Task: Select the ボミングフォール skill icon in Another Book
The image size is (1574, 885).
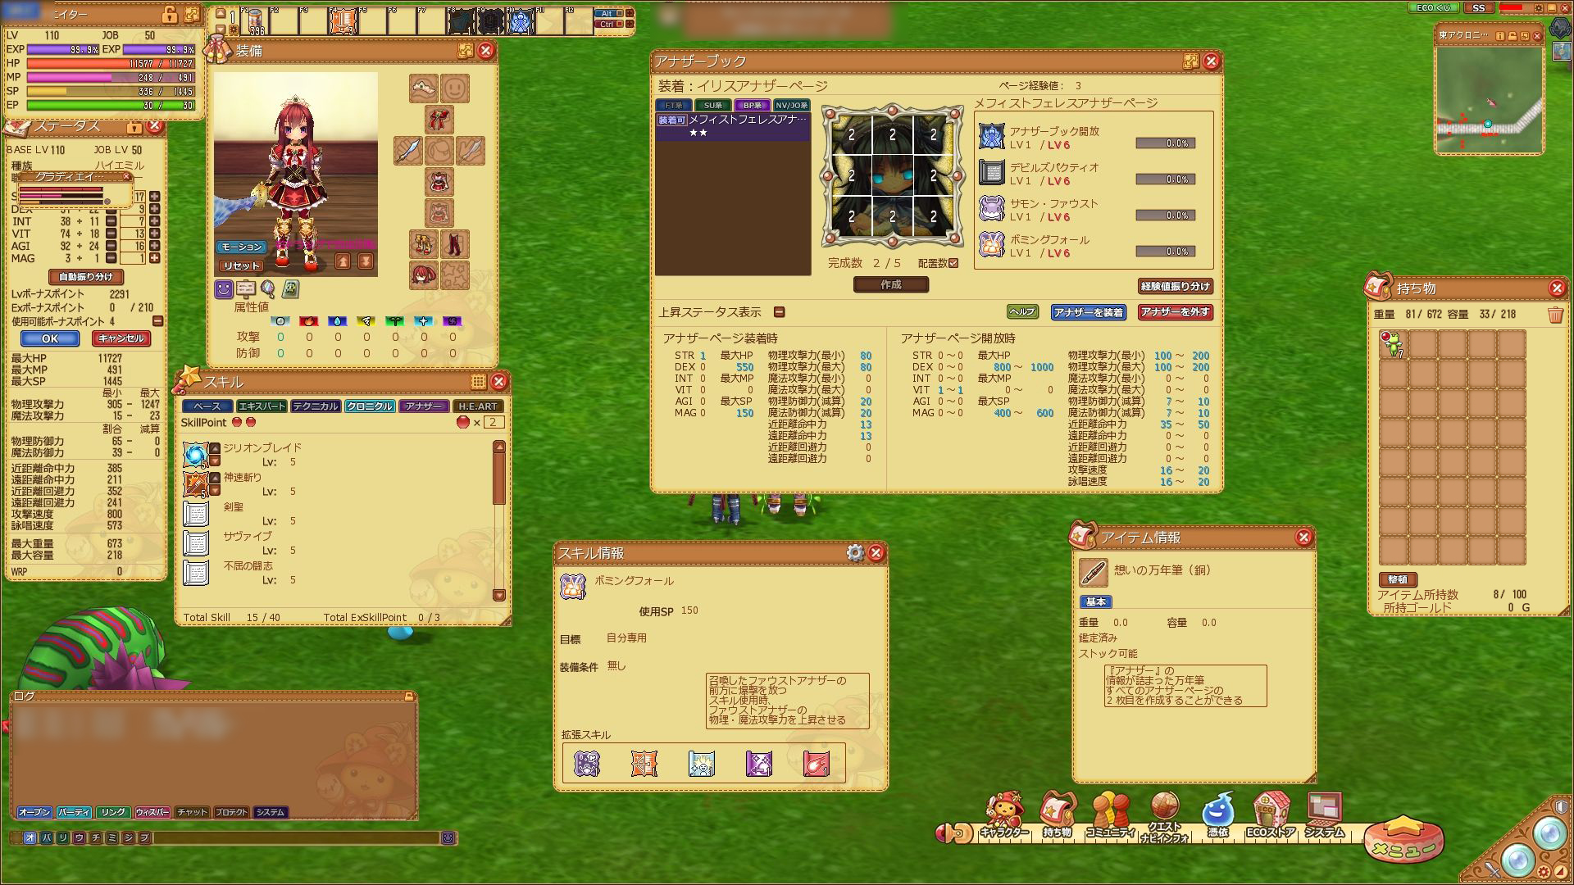Action: pyautogui.click(x=992, y=245)
